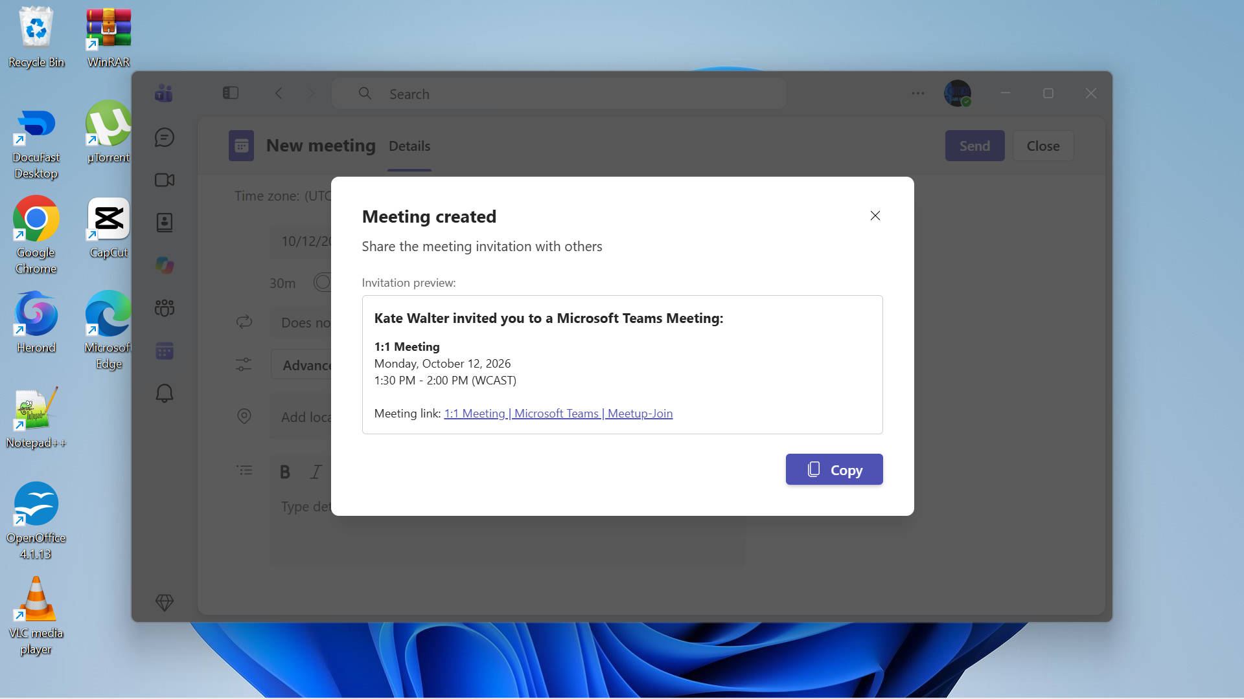Toggle the navigation pane icon
The height and width of the screenshot is (699, 1244).
[x=231, y=93]
